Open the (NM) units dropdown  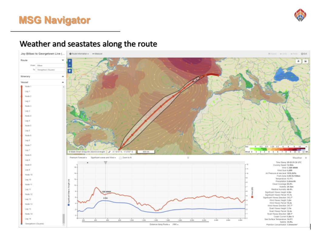tap(175, 224)
